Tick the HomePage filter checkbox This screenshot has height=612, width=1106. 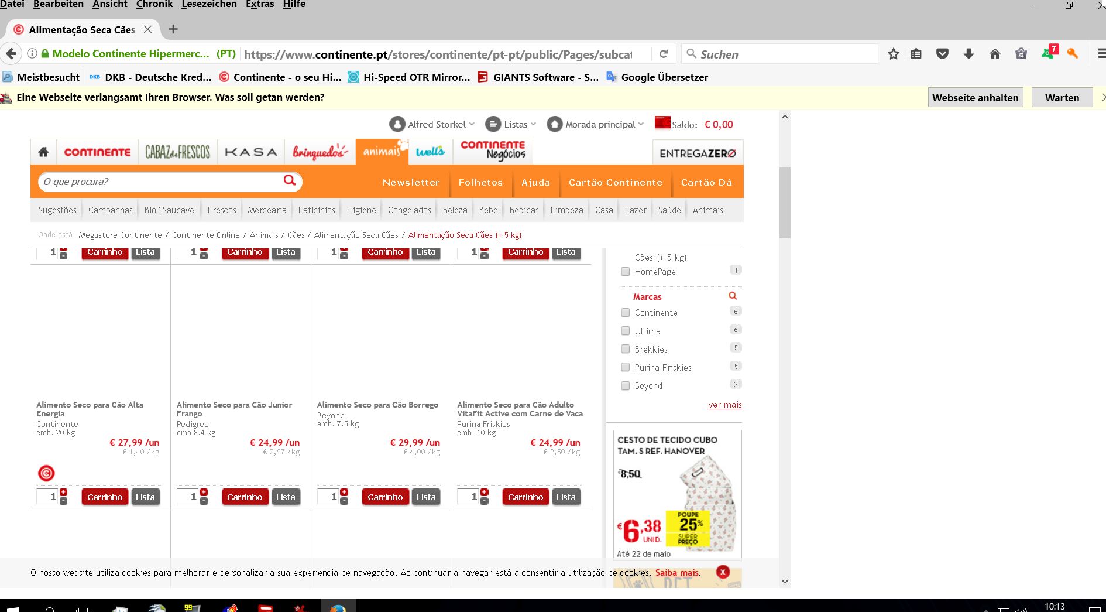(625, 272)
